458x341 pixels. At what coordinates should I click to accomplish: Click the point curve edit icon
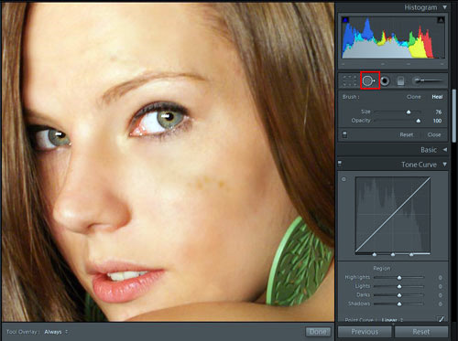click(x=441, y=319)
